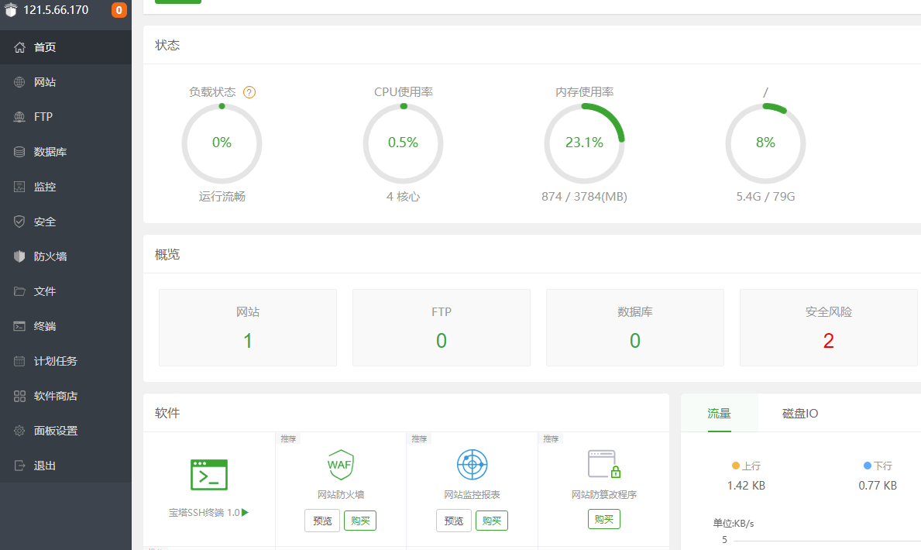Click the 运行流畅 status text
The image size is (921, 550).
(x=222, y=196)
